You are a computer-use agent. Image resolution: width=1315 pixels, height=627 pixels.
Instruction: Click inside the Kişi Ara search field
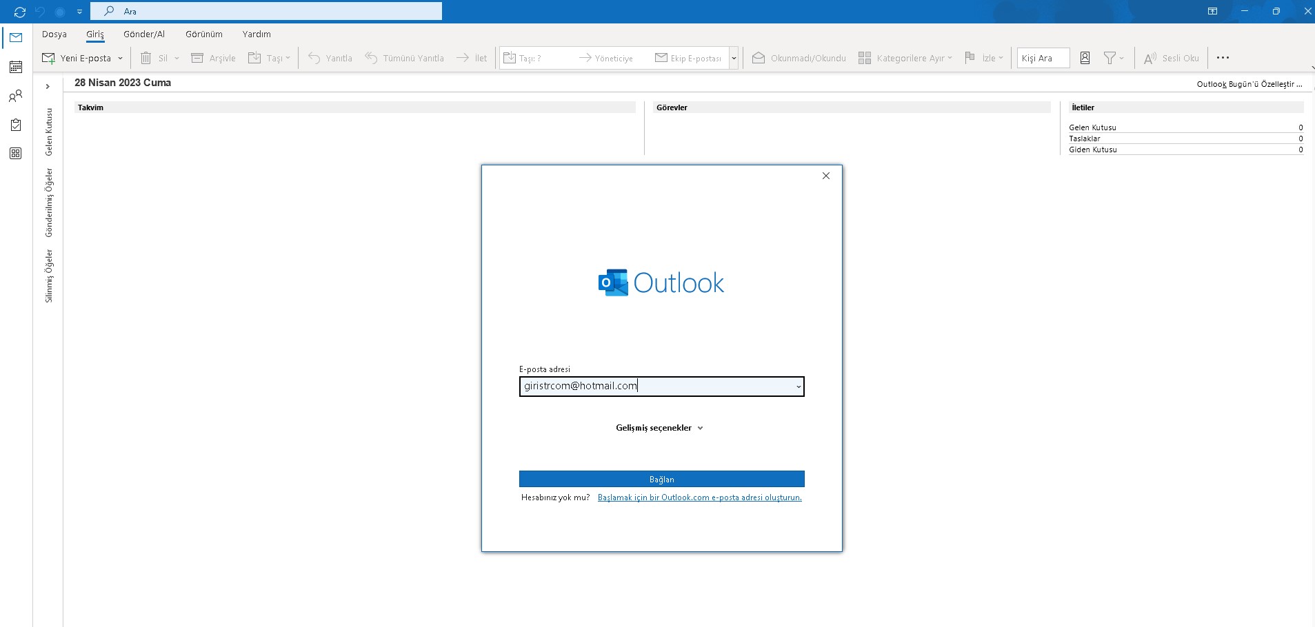click(1041, 58)
